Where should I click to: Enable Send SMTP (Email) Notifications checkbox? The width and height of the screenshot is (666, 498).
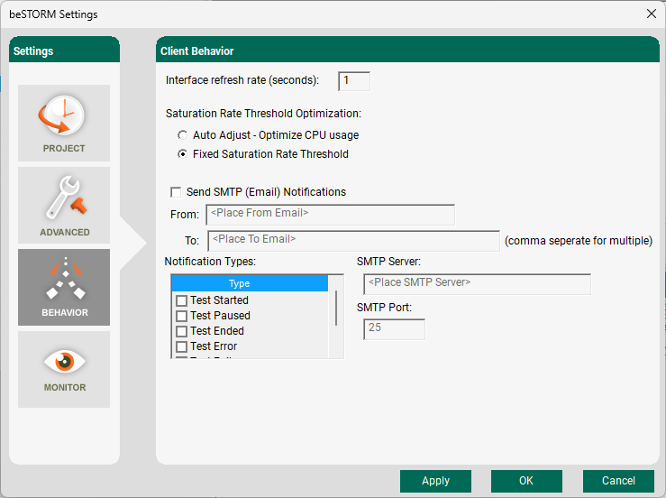pos(176,192)
